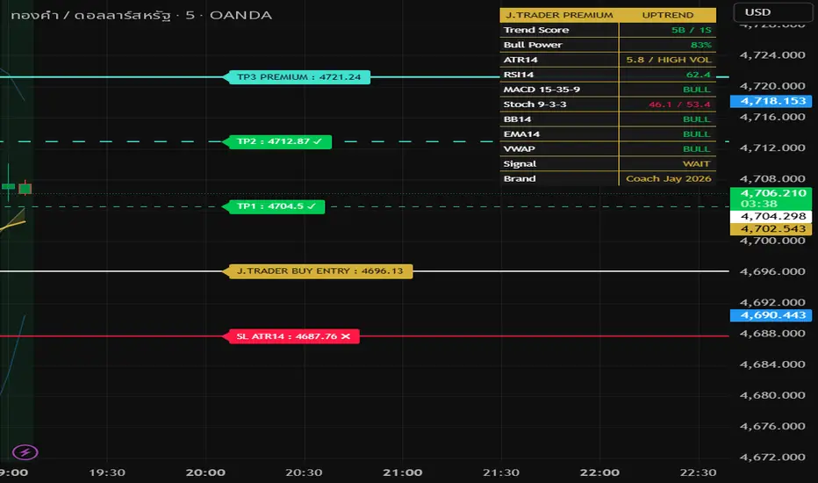This screenshot has width=818, height=483.
Task: Click the 4,696.000 price axis label
Action: (x=772, y=271)
